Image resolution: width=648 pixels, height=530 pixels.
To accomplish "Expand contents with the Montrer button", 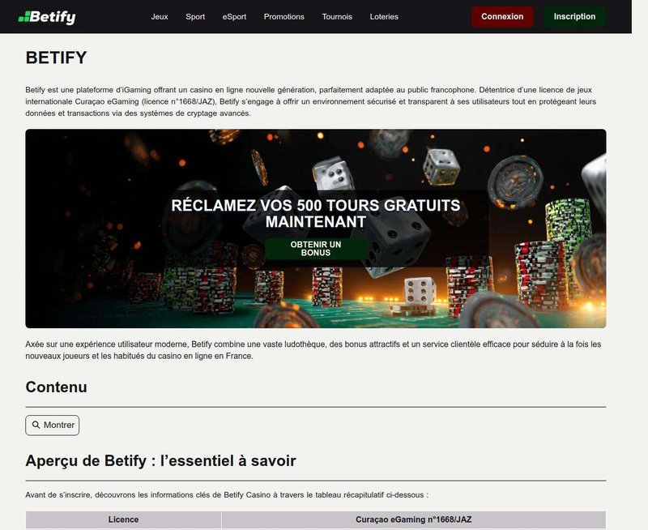I will pyautogui.click(x=53, y=425).
